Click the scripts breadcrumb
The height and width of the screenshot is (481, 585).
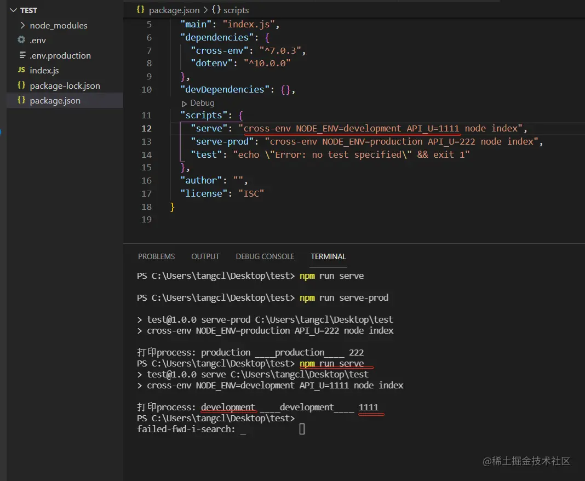click(236, 10)
